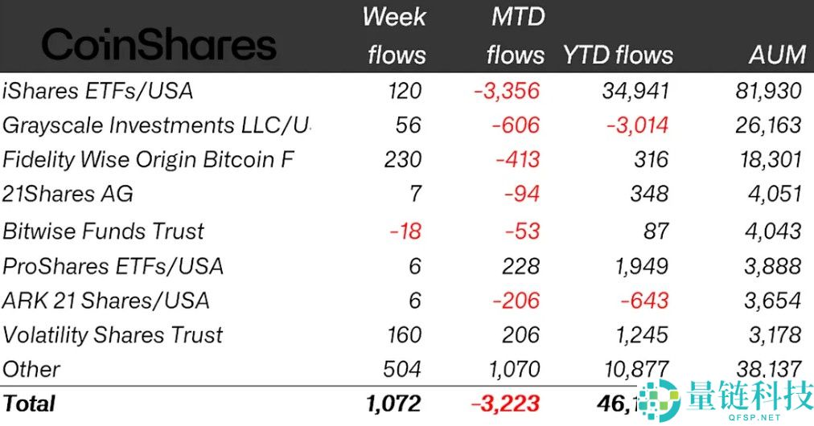Click the Grayscale Investments LLC row label
Viewport: 814px width, 426px height.
(x=156, y=125)
